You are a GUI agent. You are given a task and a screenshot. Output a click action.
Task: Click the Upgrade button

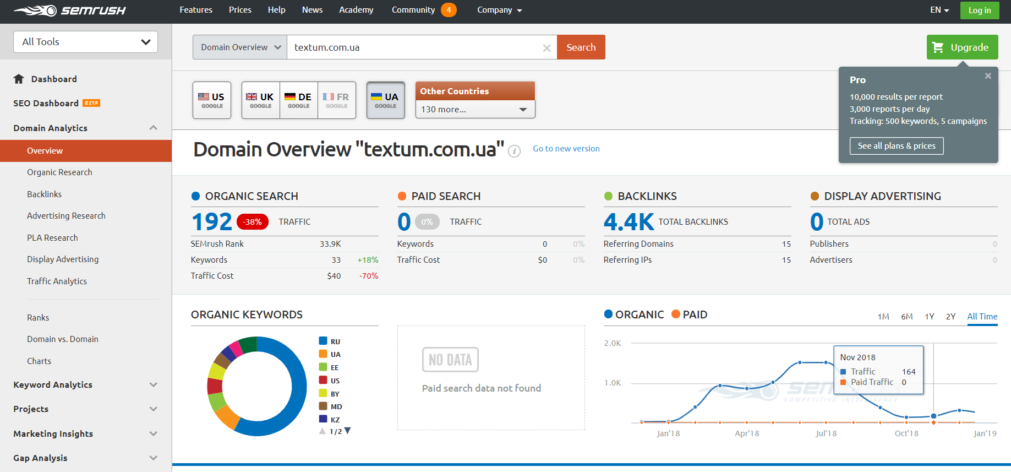pyautogui.click(x=962, y=47)
